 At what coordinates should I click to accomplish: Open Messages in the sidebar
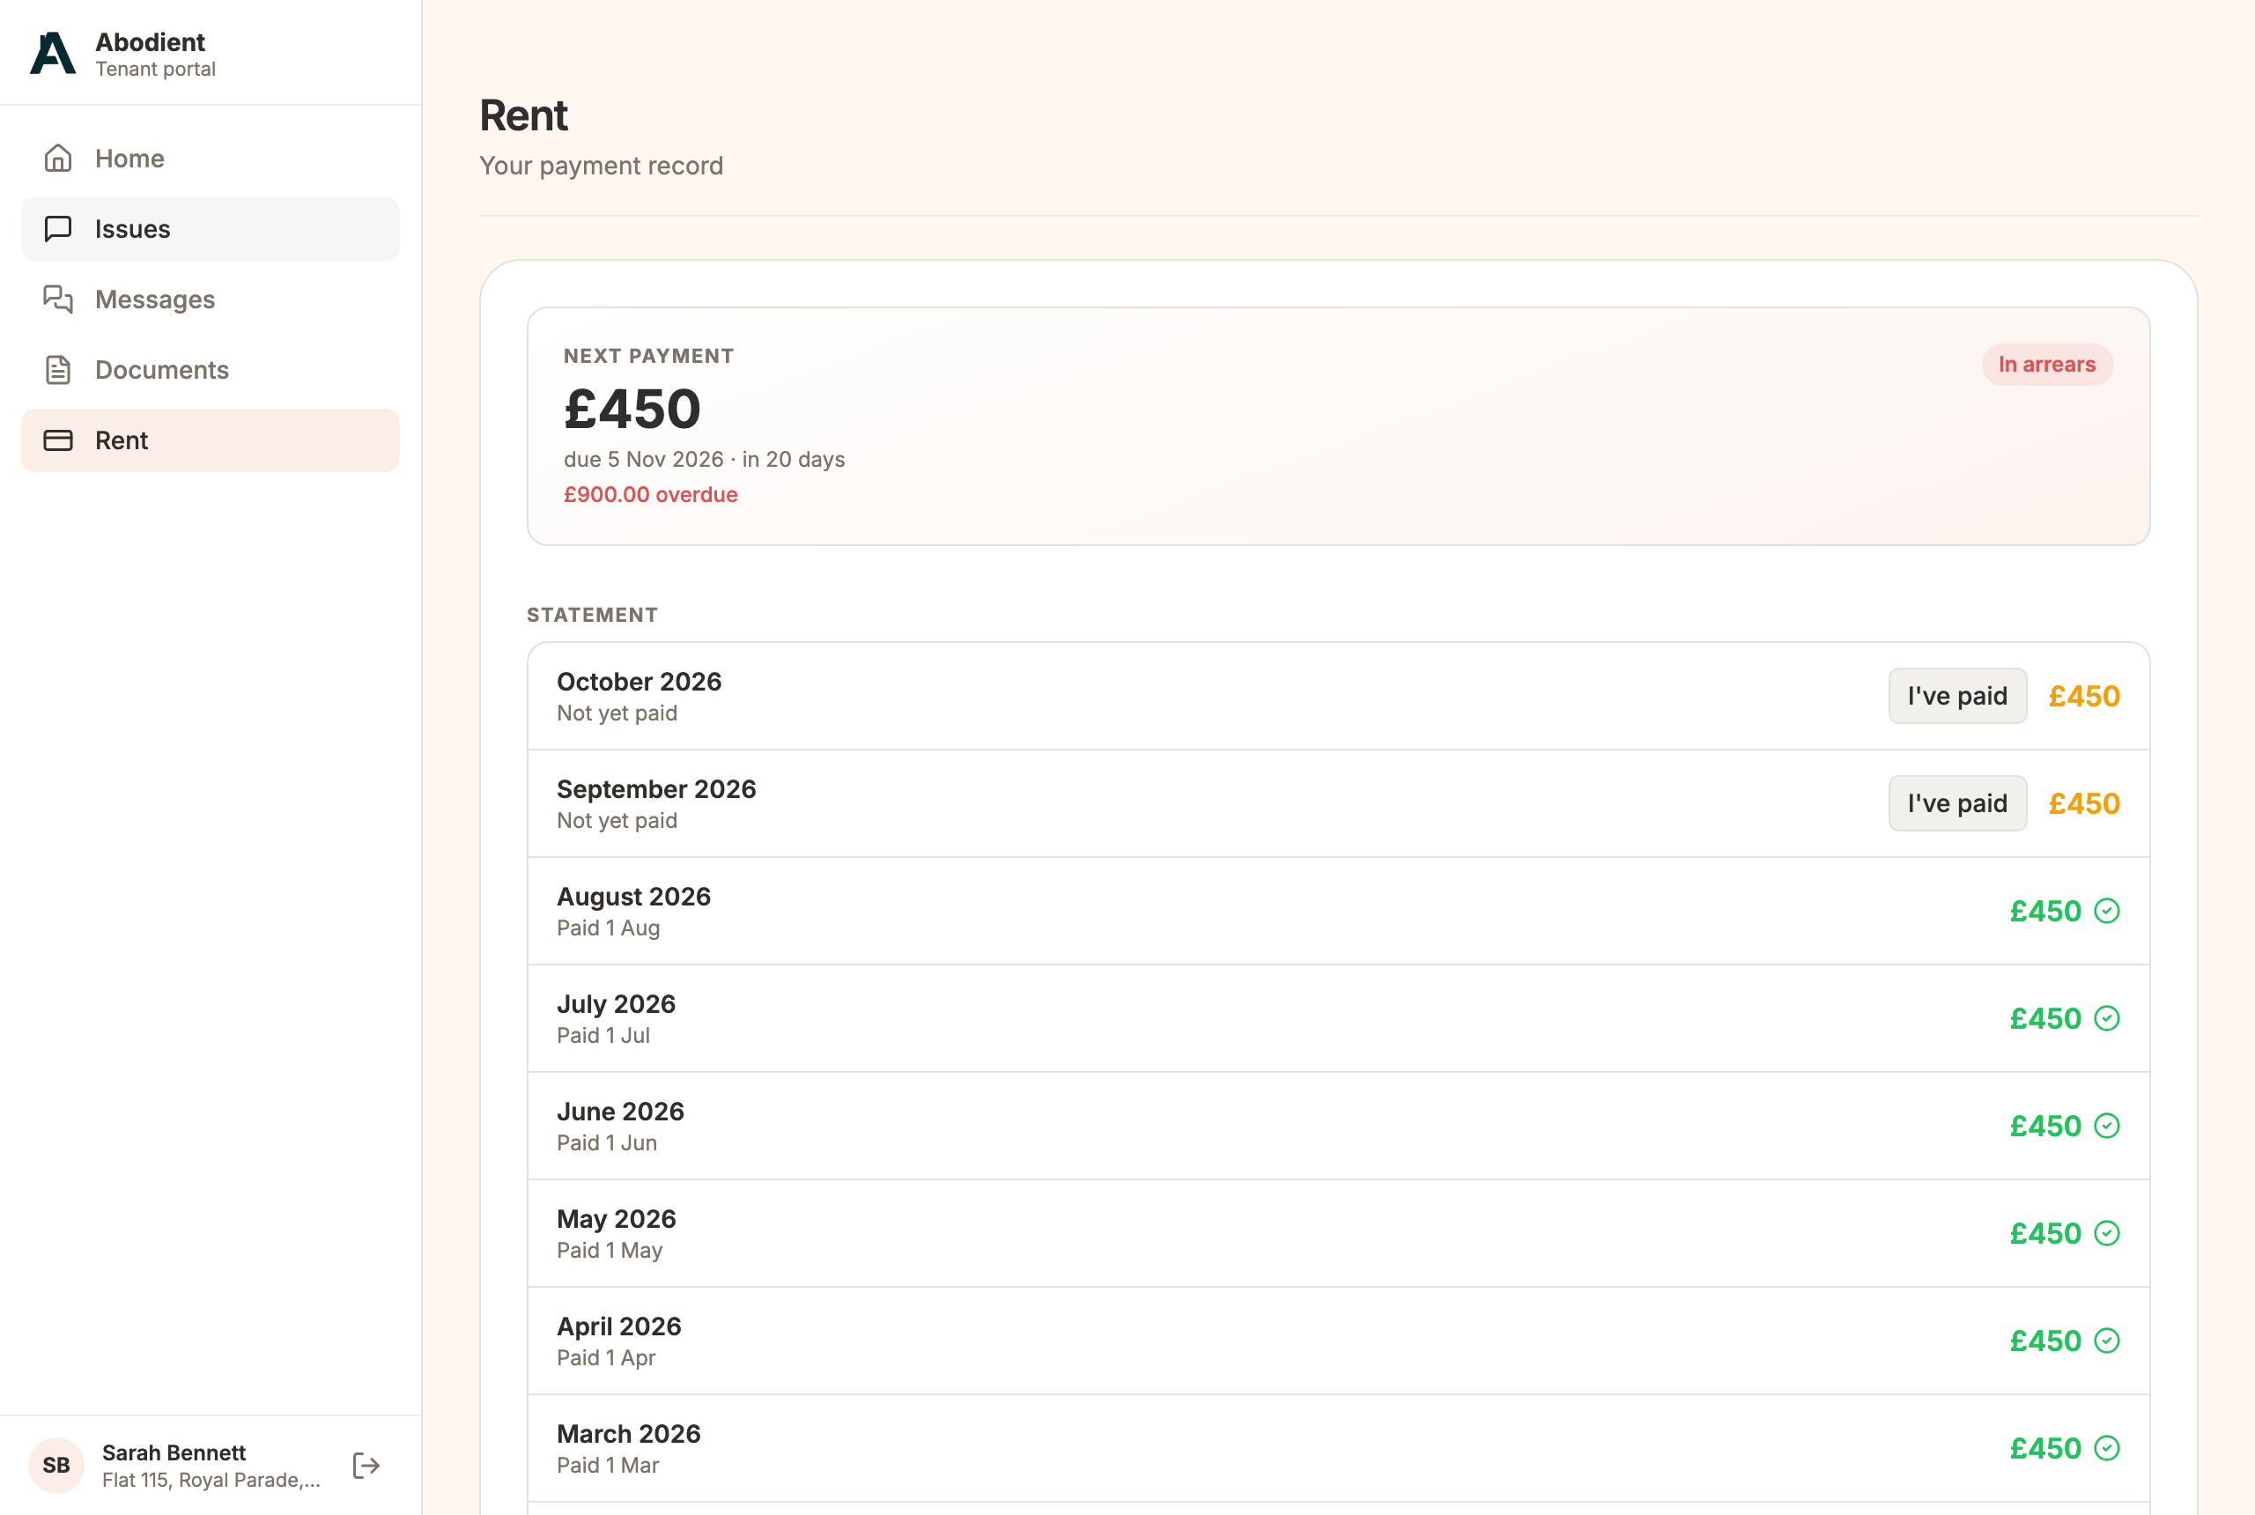210,299
